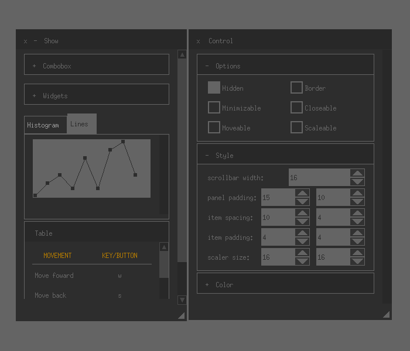Increase the first panel padding value

302,193
